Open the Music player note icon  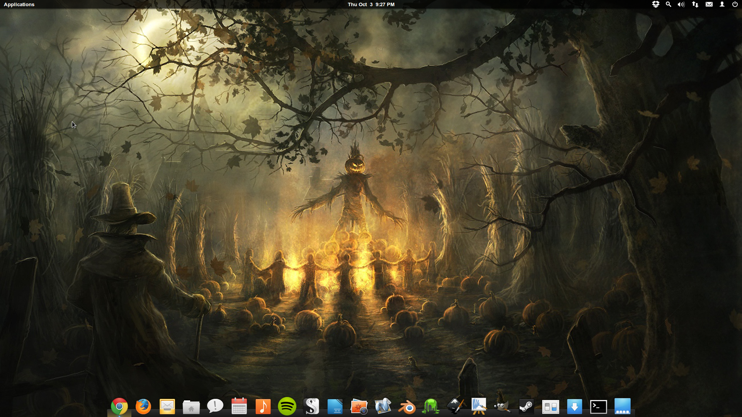click(263, 407)
